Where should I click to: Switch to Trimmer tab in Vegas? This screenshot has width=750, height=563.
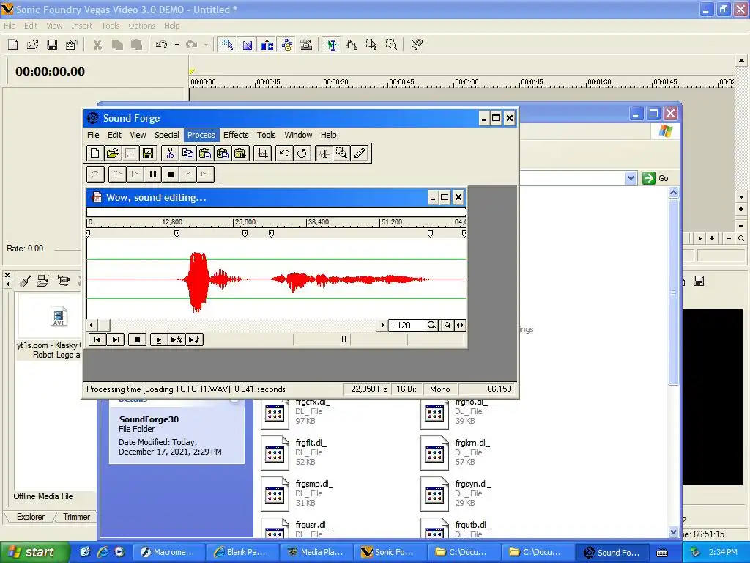[76, 517]
